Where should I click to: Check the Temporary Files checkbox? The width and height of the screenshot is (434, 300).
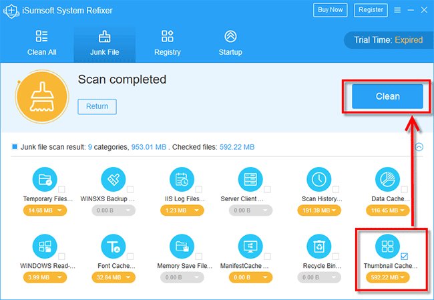(x=61, y=190)
